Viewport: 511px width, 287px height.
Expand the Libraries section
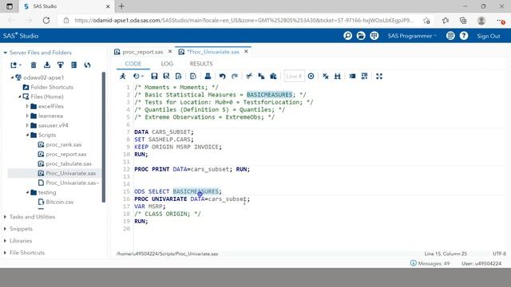pyautogui.click(x=5, y=241)
